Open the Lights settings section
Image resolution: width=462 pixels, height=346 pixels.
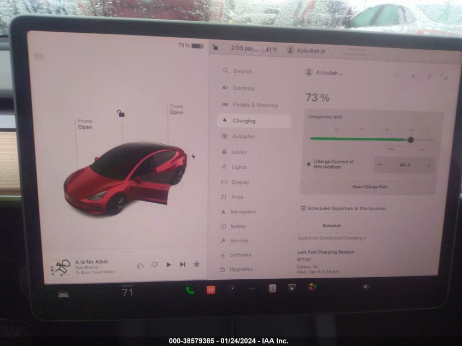(x=234, y=167)
